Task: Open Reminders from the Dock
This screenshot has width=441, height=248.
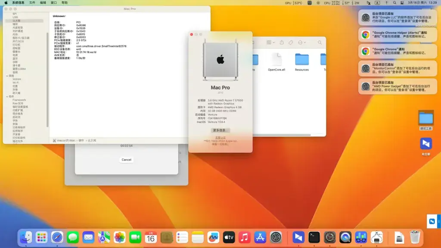Action: [x=182, y=238]
